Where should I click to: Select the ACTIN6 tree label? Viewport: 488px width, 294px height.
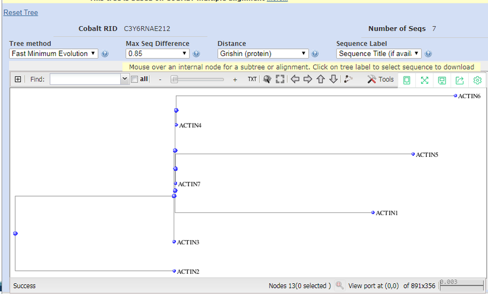[469, 96]
